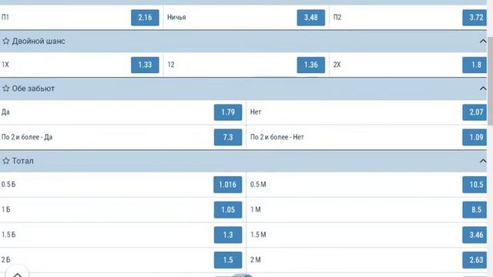The image size is (493, 277).
Task: Select total 1.5 М odds 3.46
Action: tap(475, 235)
